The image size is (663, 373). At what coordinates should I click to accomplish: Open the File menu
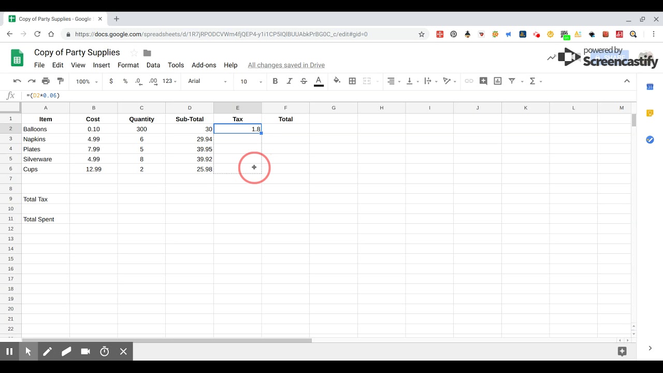coord(39,65)
